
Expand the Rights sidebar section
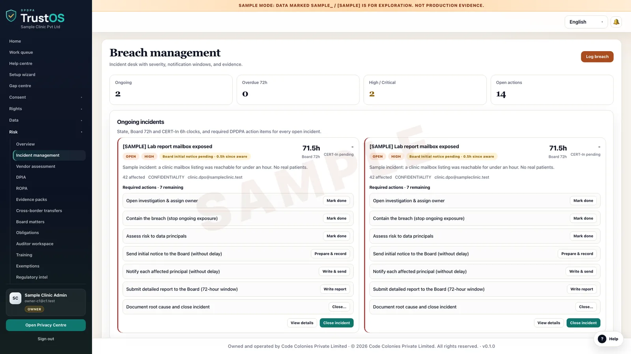[x=46, y=109]
